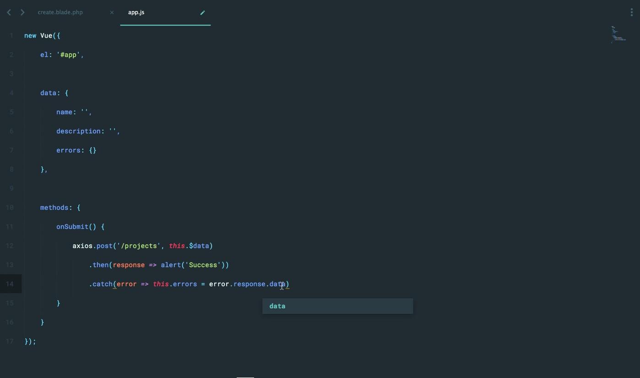Viewport: 640px width, 378px height.
Task: Open the three-dot options menu
Action: point(632,12)
